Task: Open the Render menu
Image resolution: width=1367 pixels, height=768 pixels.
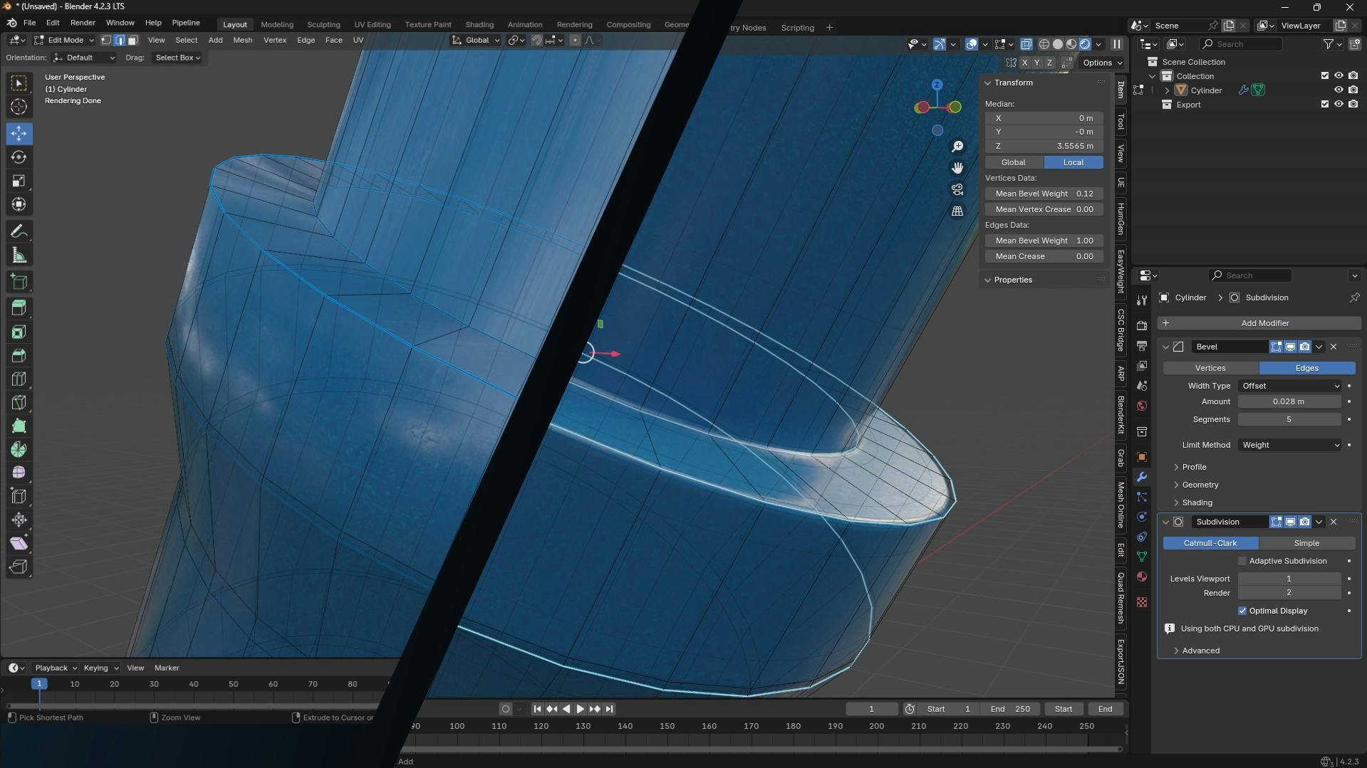Action: point(83,23)
